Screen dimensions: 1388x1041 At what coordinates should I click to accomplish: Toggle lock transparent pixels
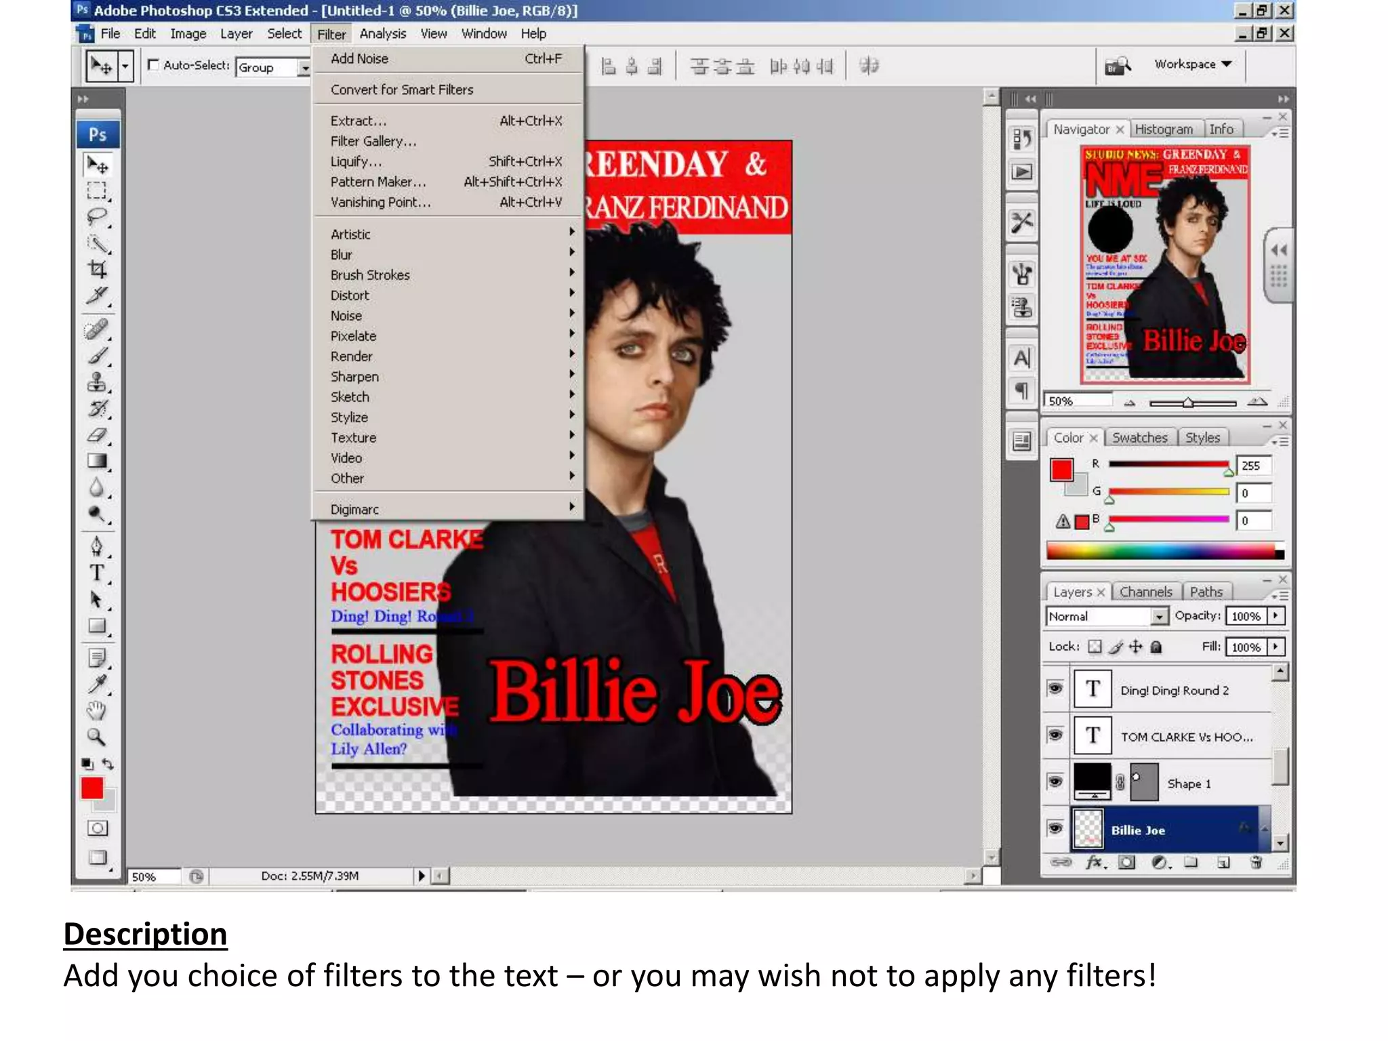1095,647
